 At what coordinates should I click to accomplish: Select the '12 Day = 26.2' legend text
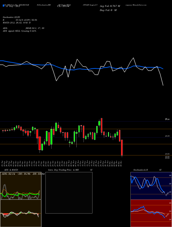point(12,7)
